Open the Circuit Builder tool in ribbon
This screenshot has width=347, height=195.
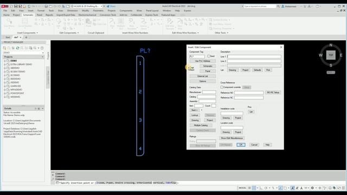[x=25, y=23]
